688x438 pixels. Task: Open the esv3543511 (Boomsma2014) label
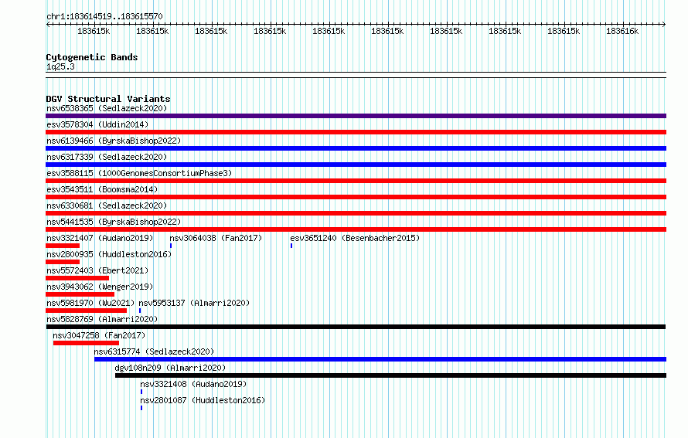coord(102,189)
